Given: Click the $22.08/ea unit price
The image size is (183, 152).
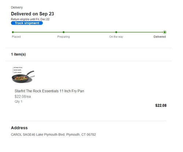Looking at the screenshot, I should point(23,97).
